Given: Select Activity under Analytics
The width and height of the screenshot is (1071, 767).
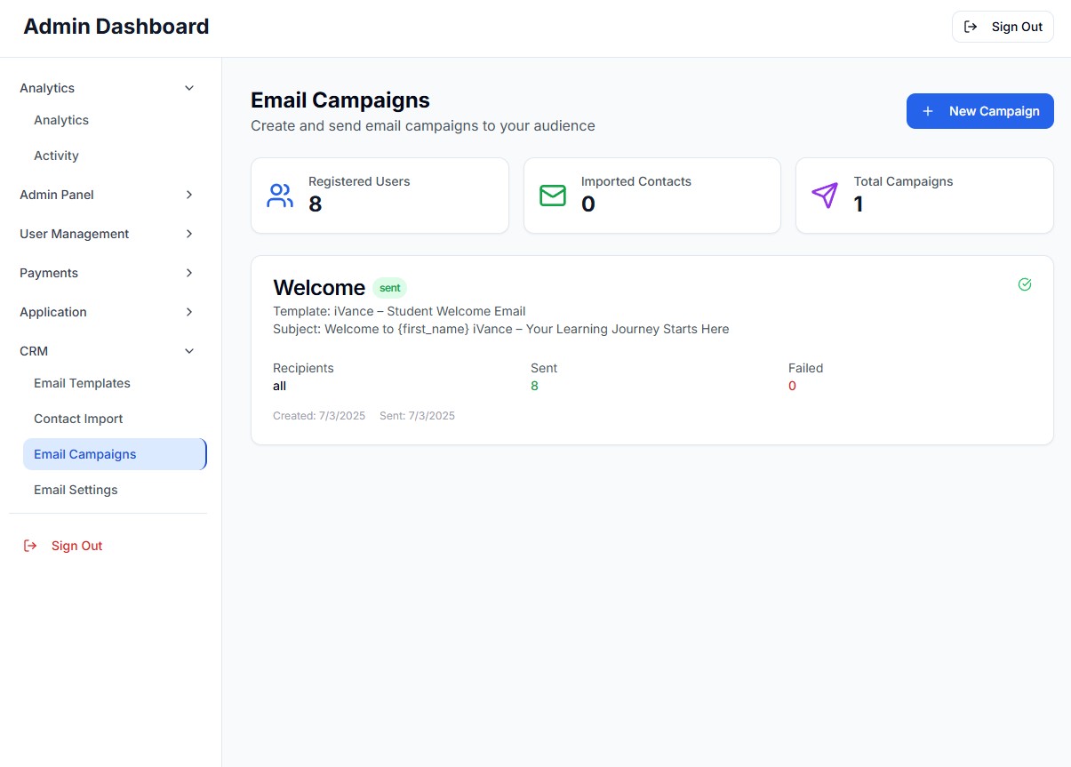Looking at the screenshot, I should click(x=56, y=156).
